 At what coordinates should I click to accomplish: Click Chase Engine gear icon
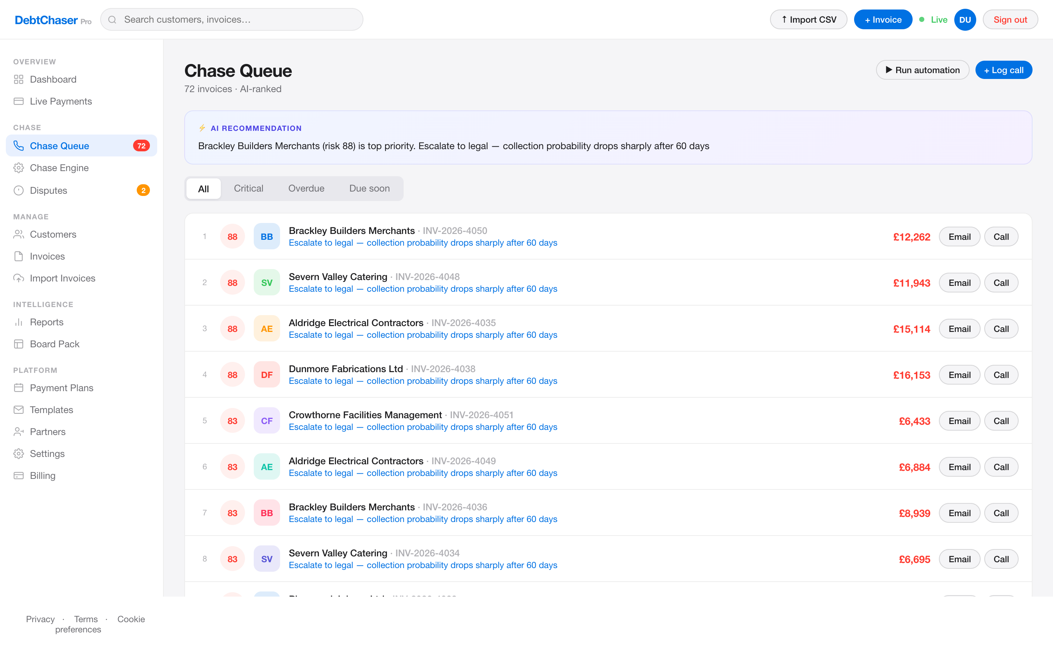coord(18,168)
